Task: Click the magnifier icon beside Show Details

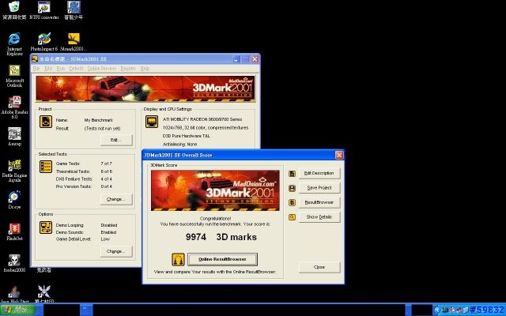Action: pyautogui.click(x=292, y=217)
